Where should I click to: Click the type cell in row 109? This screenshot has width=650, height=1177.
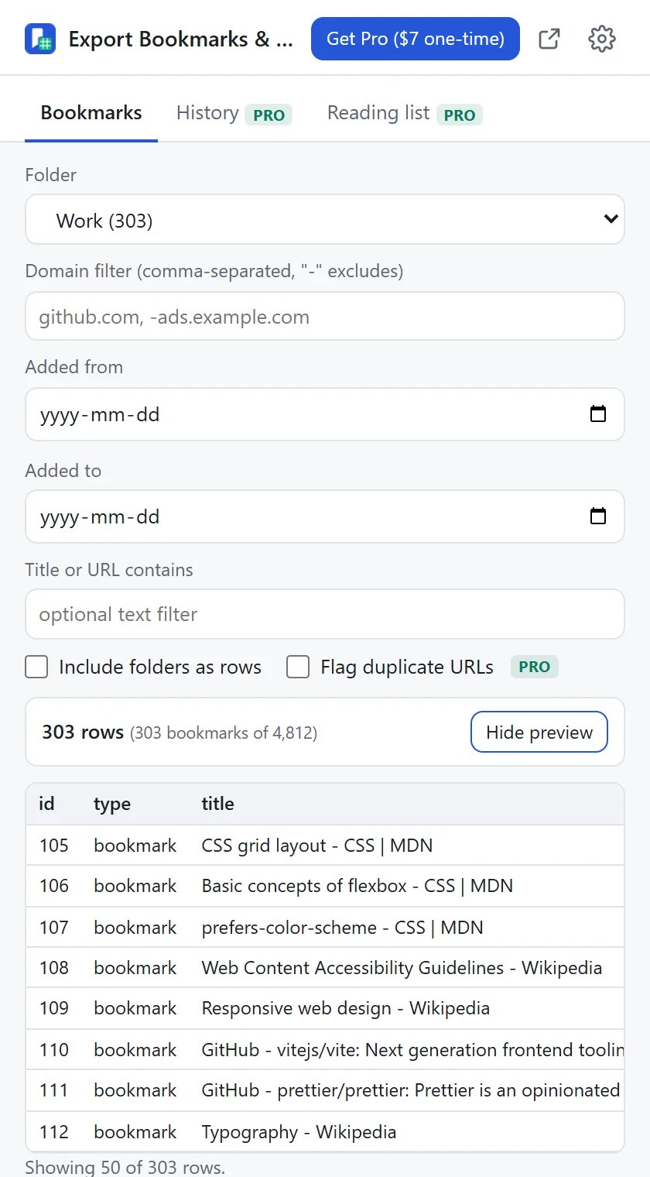135,1008
